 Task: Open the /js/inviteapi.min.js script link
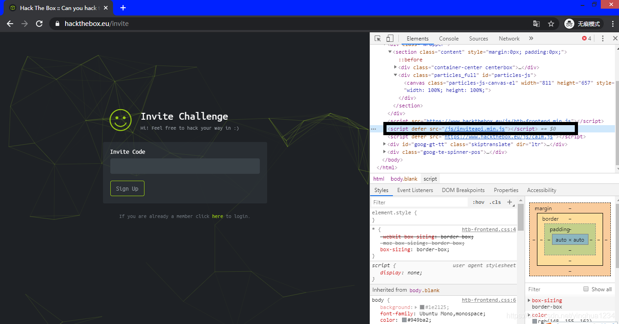[475, 129]
